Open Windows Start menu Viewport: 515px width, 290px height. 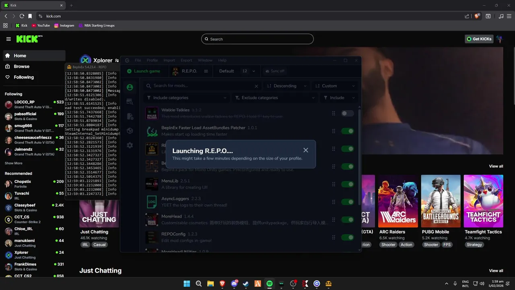[187, 284]
